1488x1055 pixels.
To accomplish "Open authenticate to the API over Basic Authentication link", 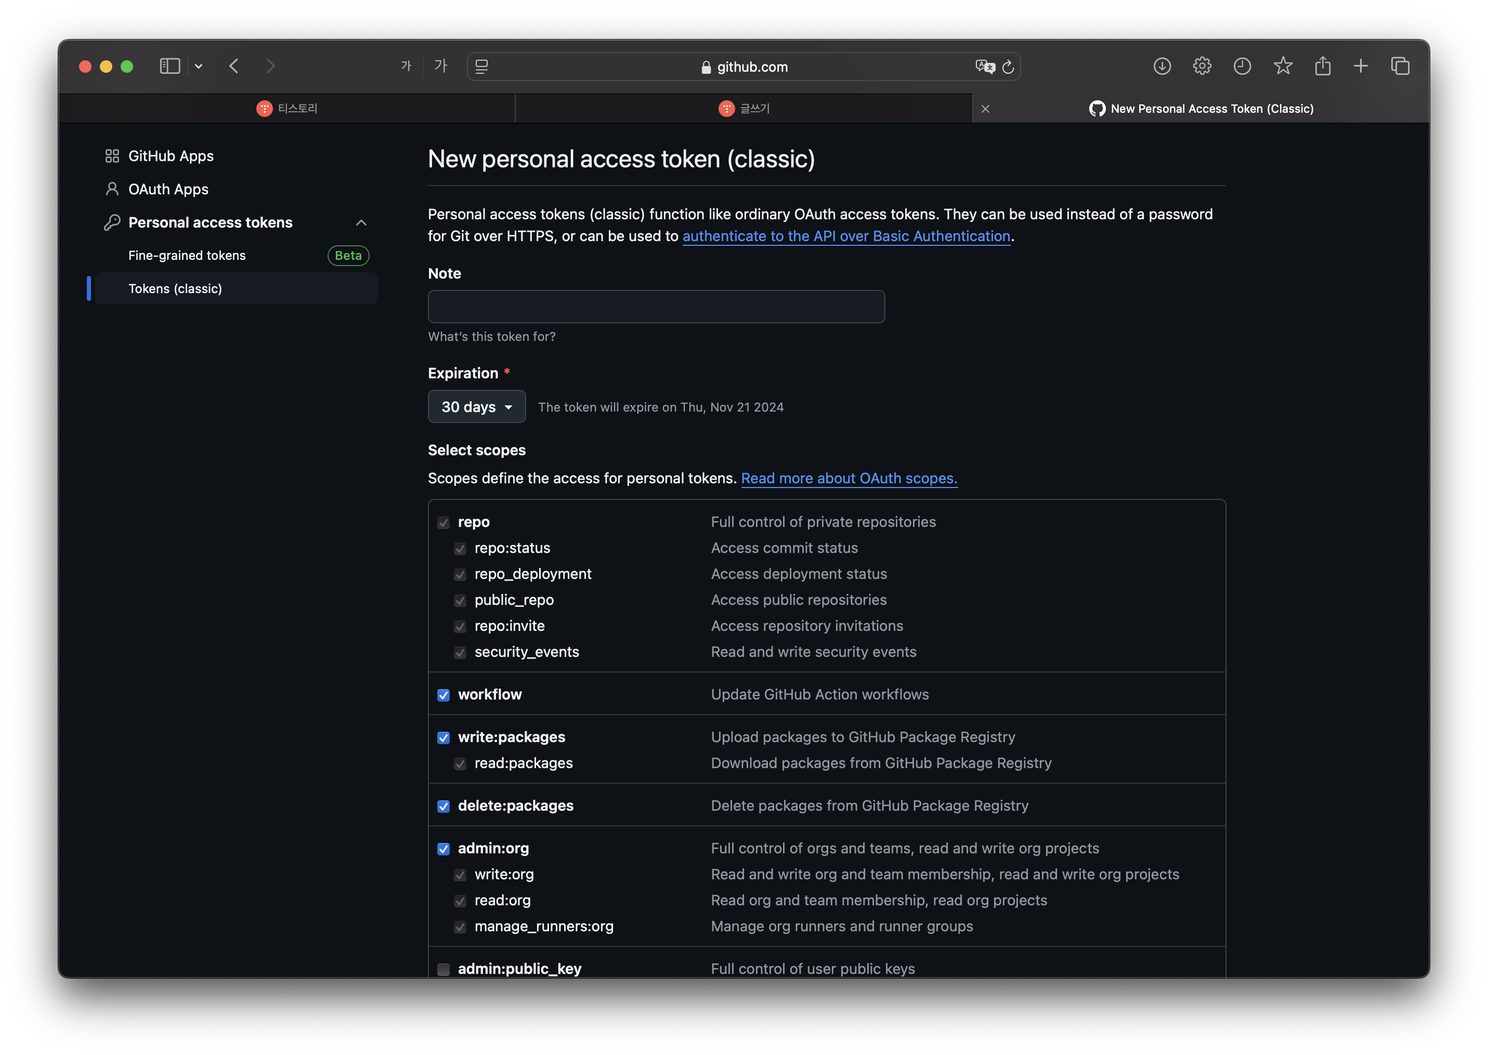I will (846, 236).
